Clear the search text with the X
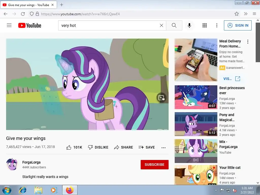Image resolution: width=260 pixels, height=195 pixels. point(161,25)
